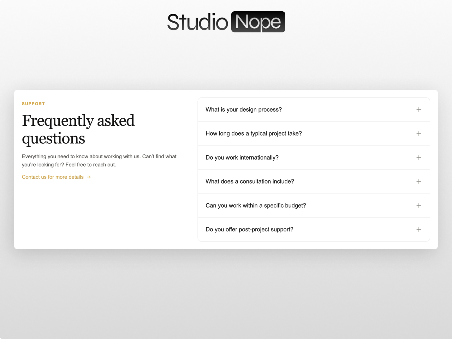Click the 'Frequently asked questions' heading
The width and height of the screenshot is (452, 339).
coord(78,129)
